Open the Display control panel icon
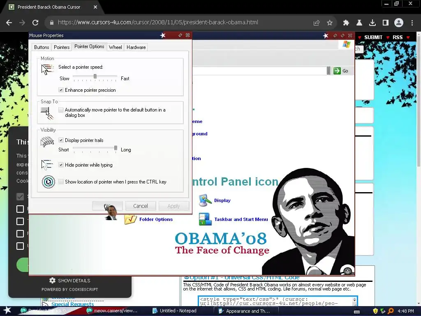421x316 pixels. (205, 200)
